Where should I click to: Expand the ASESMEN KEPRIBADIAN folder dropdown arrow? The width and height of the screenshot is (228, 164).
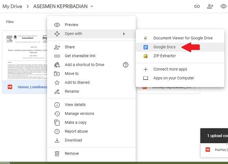point(92,7)
